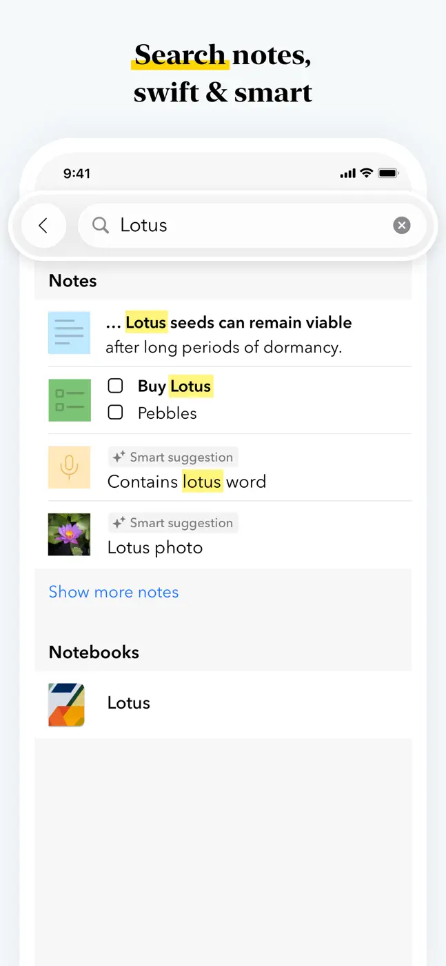
Task: Tap Show more notes link
Action: (x=114, y=592)
